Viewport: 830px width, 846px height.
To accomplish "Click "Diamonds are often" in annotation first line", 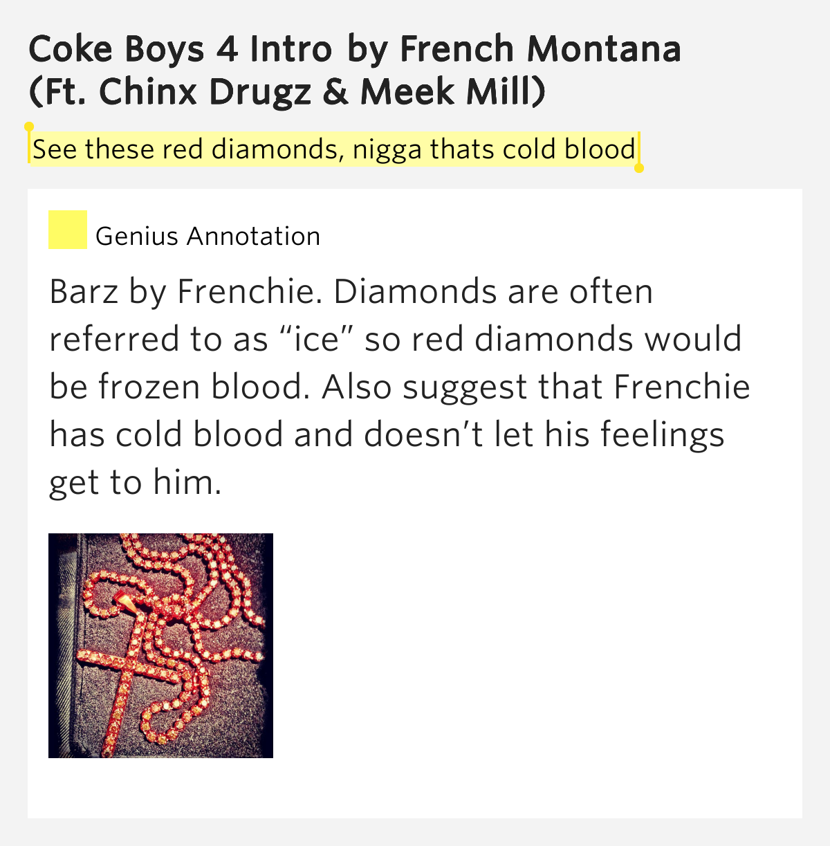I will click(x=493, y=292).
